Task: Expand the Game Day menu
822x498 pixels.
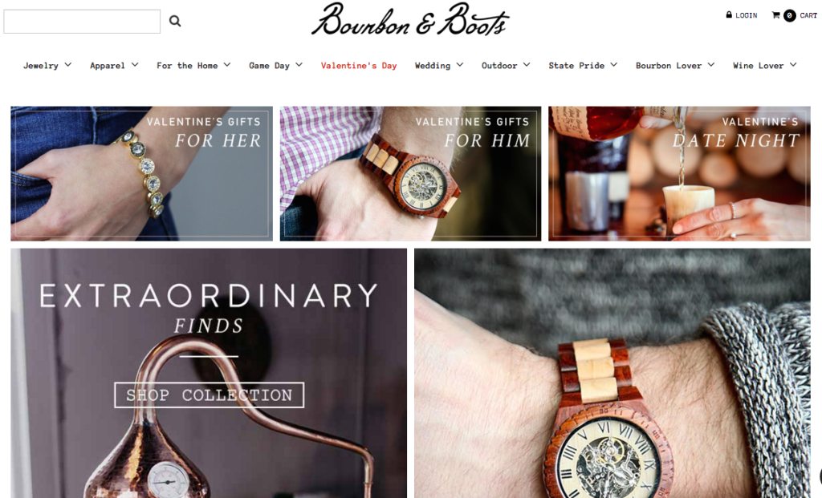Action: pos(276,66)
